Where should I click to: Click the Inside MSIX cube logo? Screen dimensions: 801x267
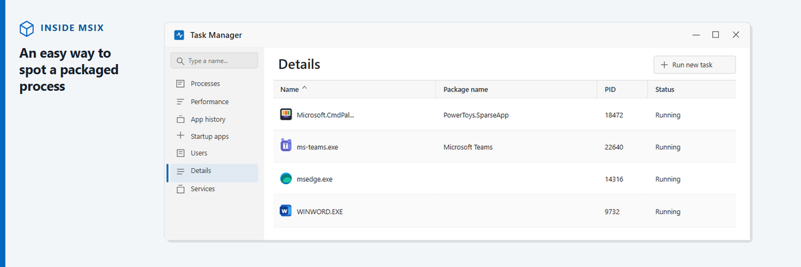pyautogui.click(x=27, y=28)
